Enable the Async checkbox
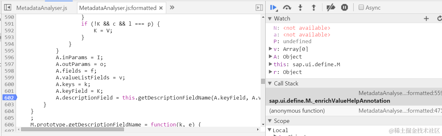The height and width of the screenshot is (136, 442). click(x=361, y=7)
